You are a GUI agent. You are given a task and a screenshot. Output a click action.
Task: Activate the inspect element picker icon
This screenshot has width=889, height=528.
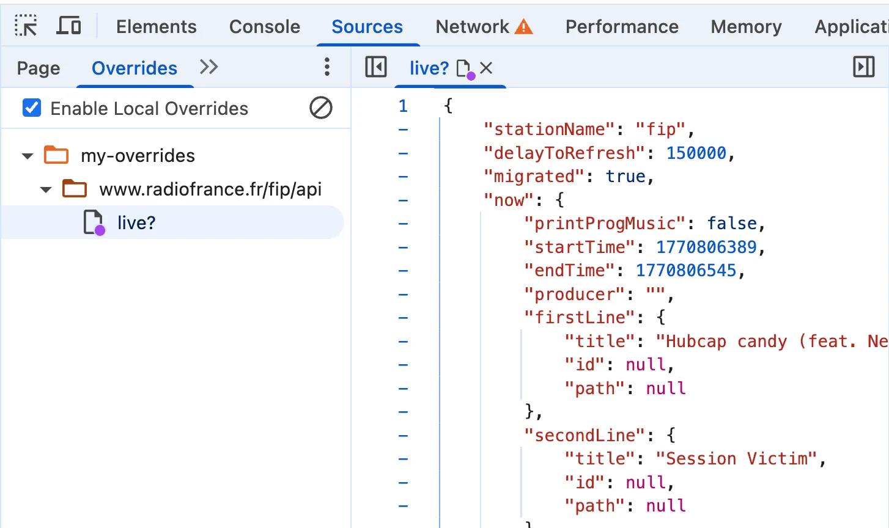pyautogui.click(x=26, y=26)
